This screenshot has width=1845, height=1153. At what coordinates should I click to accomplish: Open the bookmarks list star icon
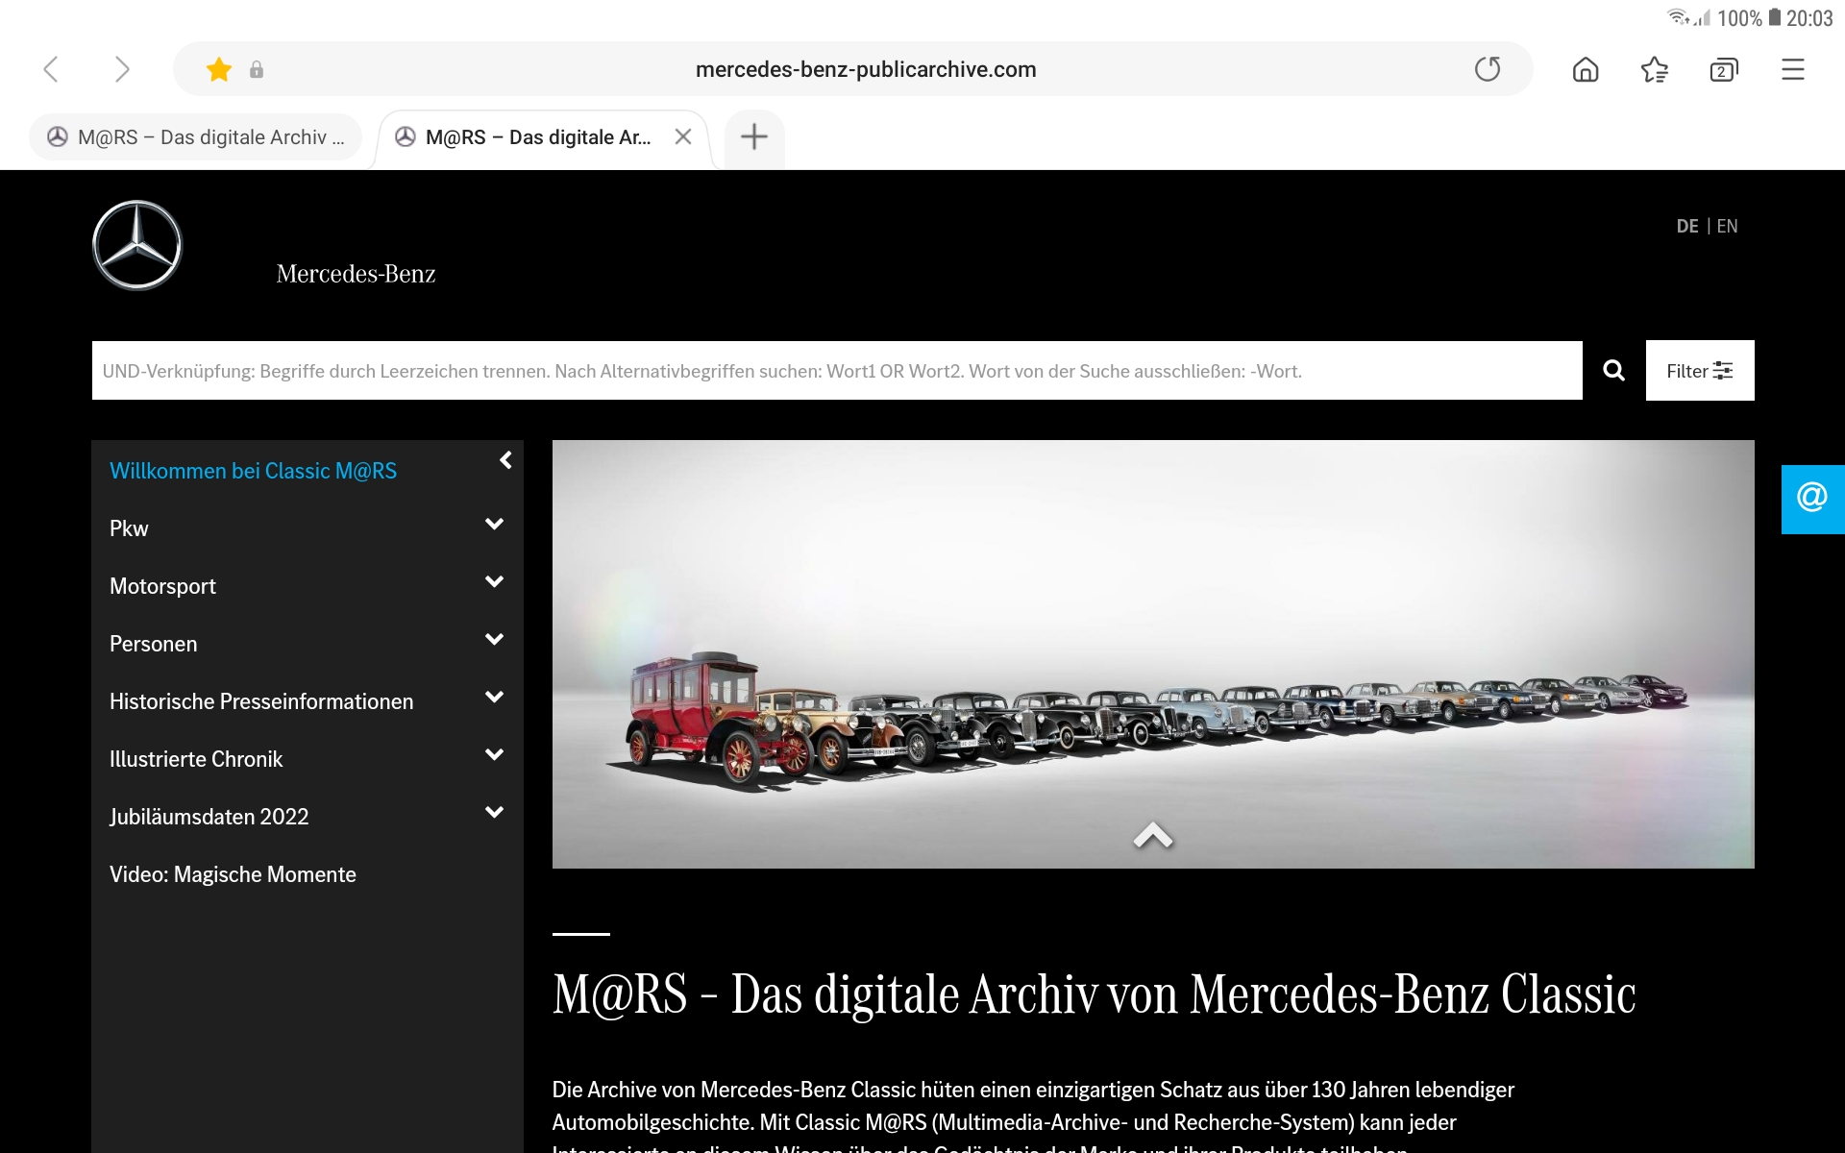tap(1655, 69)
